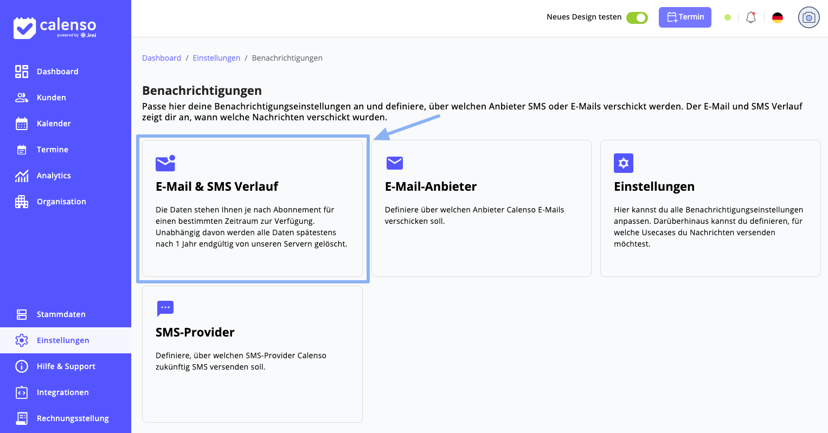The height and width of the screenshot is (433, 828).
Task: Open Rechnungsstellung from the sidebar
Action: click(x=73, y=418)
